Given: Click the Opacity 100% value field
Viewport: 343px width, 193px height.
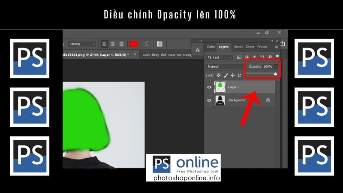Looking at the screenshot, I should pyautogui.click(x=268, y=66).
